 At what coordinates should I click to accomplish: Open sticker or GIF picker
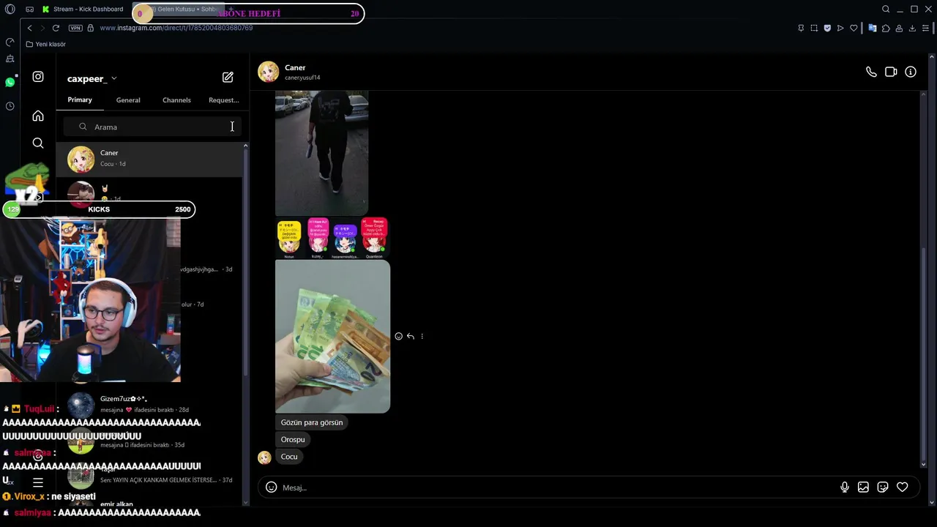[883, 487]
